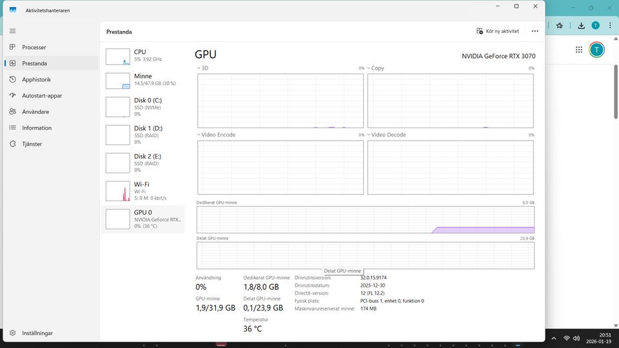619x348 pixels.
Task: Select Disk 0 (C:) in the list
Action: [143, 107]
